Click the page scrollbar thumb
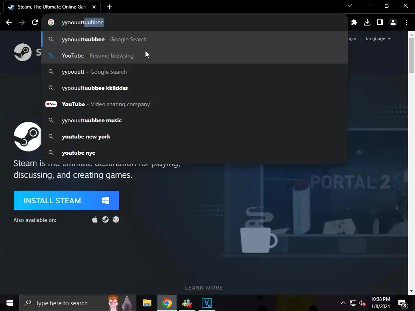 [412, 55]
